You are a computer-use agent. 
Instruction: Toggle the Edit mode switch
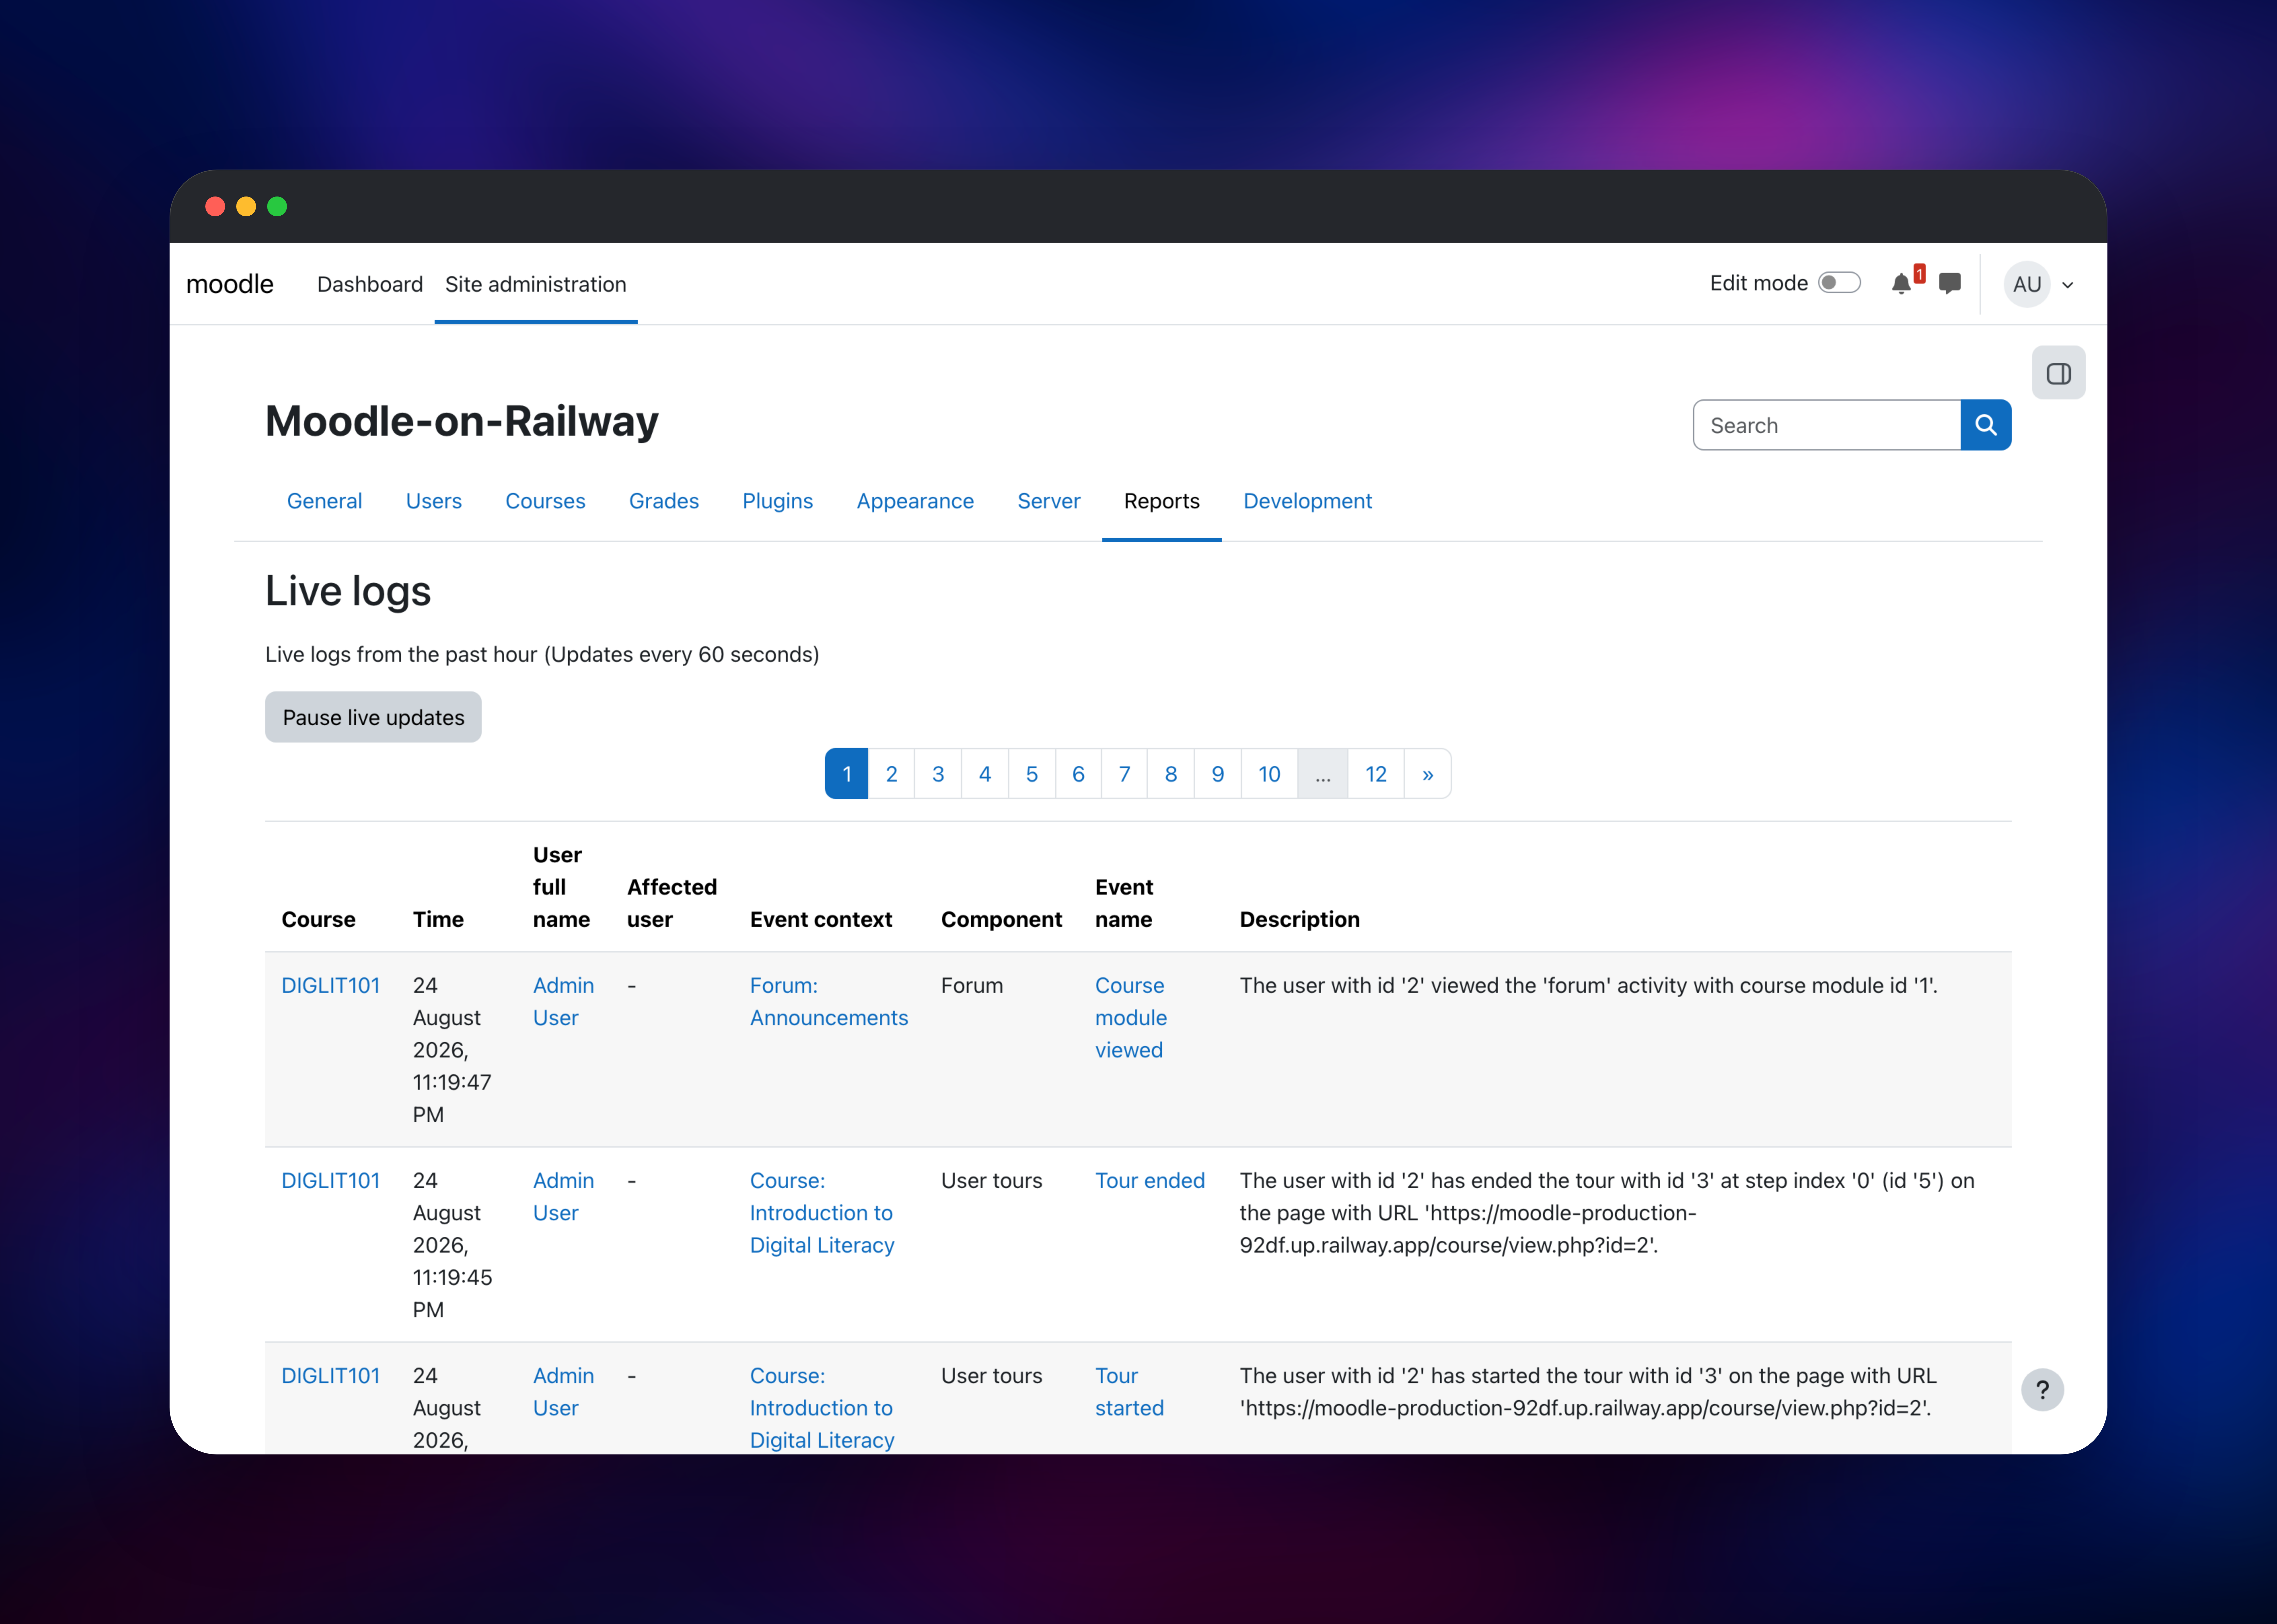[x=1839, y=283]
